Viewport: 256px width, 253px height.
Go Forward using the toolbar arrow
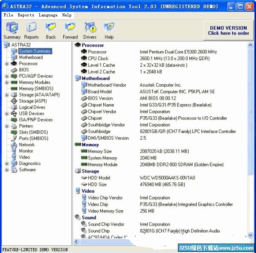tap(70, 31)
